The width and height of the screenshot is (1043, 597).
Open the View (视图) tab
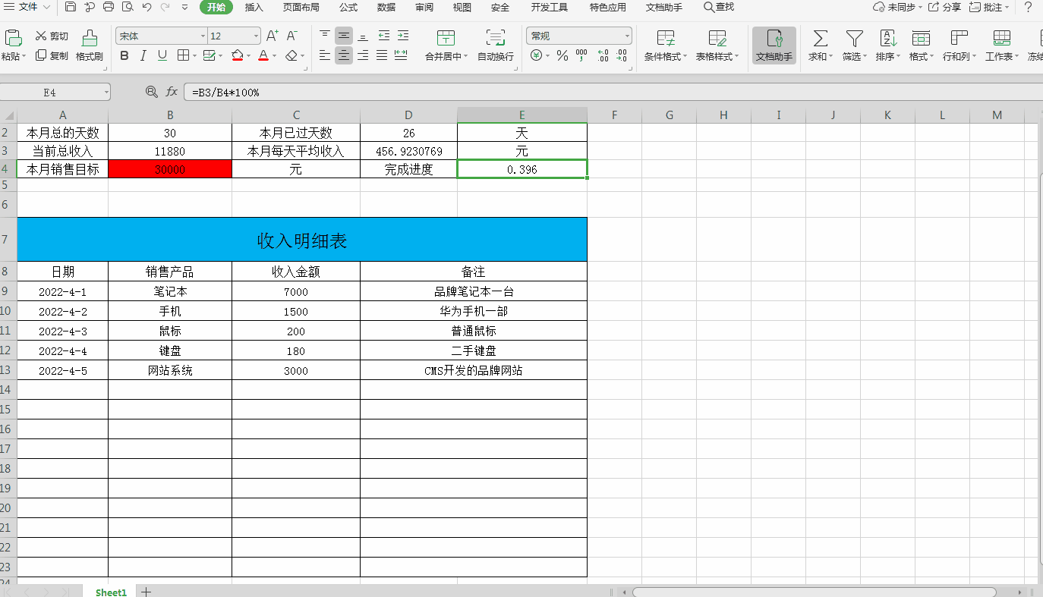pyautogui.click(x=462, y=8)
